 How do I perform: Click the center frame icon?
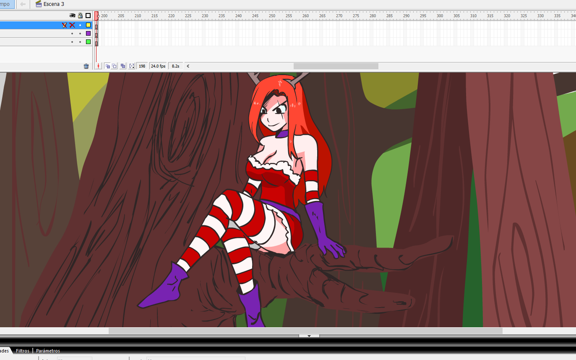(x=99, y=66)
